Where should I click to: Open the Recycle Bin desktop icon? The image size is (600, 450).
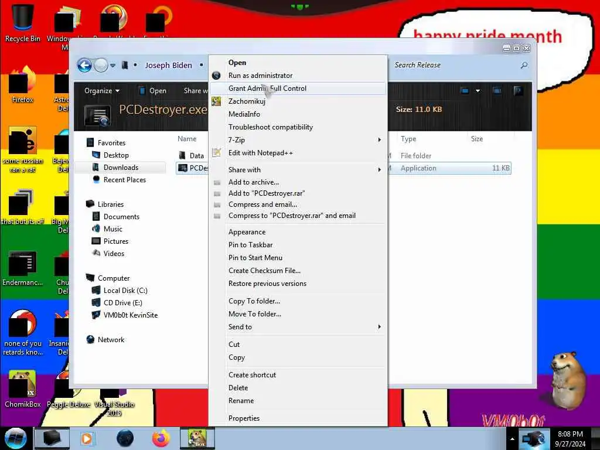coord(22,22)
